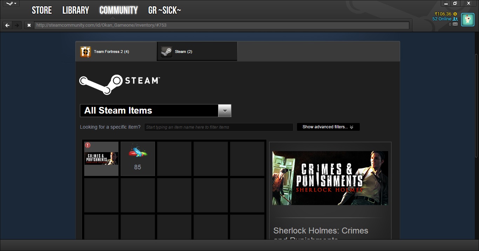The image size is (479, 251).
Task: Click the page vertical scrollbar
Action: (477, 105)
